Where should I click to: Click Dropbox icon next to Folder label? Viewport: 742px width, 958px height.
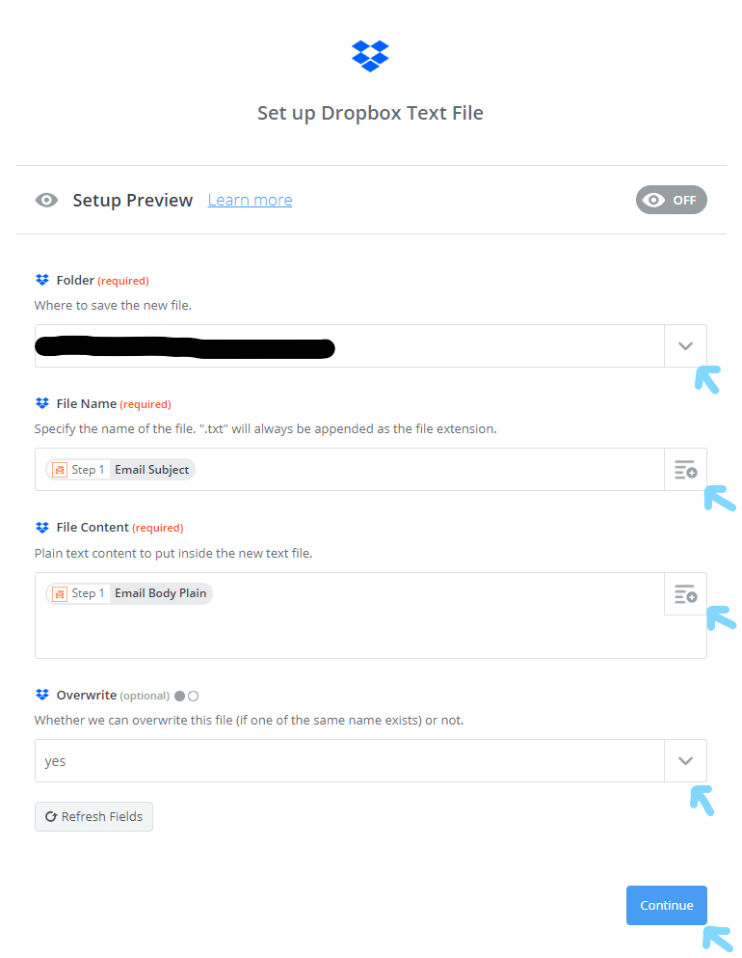[41, 280]
